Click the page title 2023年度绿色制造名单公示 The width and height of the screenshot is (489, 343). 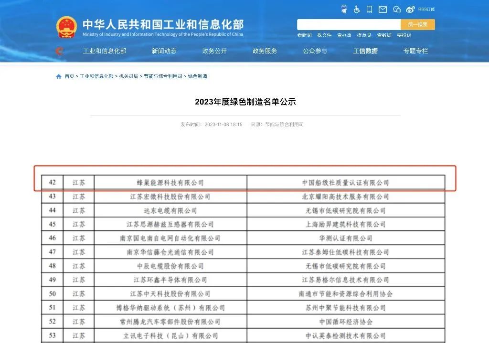coord(245,102)
